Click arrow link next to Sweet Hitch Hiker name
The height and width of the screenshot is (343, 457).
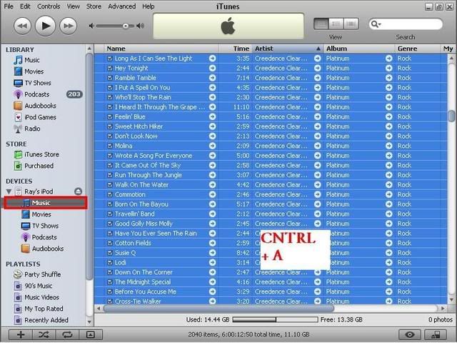pos(213,126)
